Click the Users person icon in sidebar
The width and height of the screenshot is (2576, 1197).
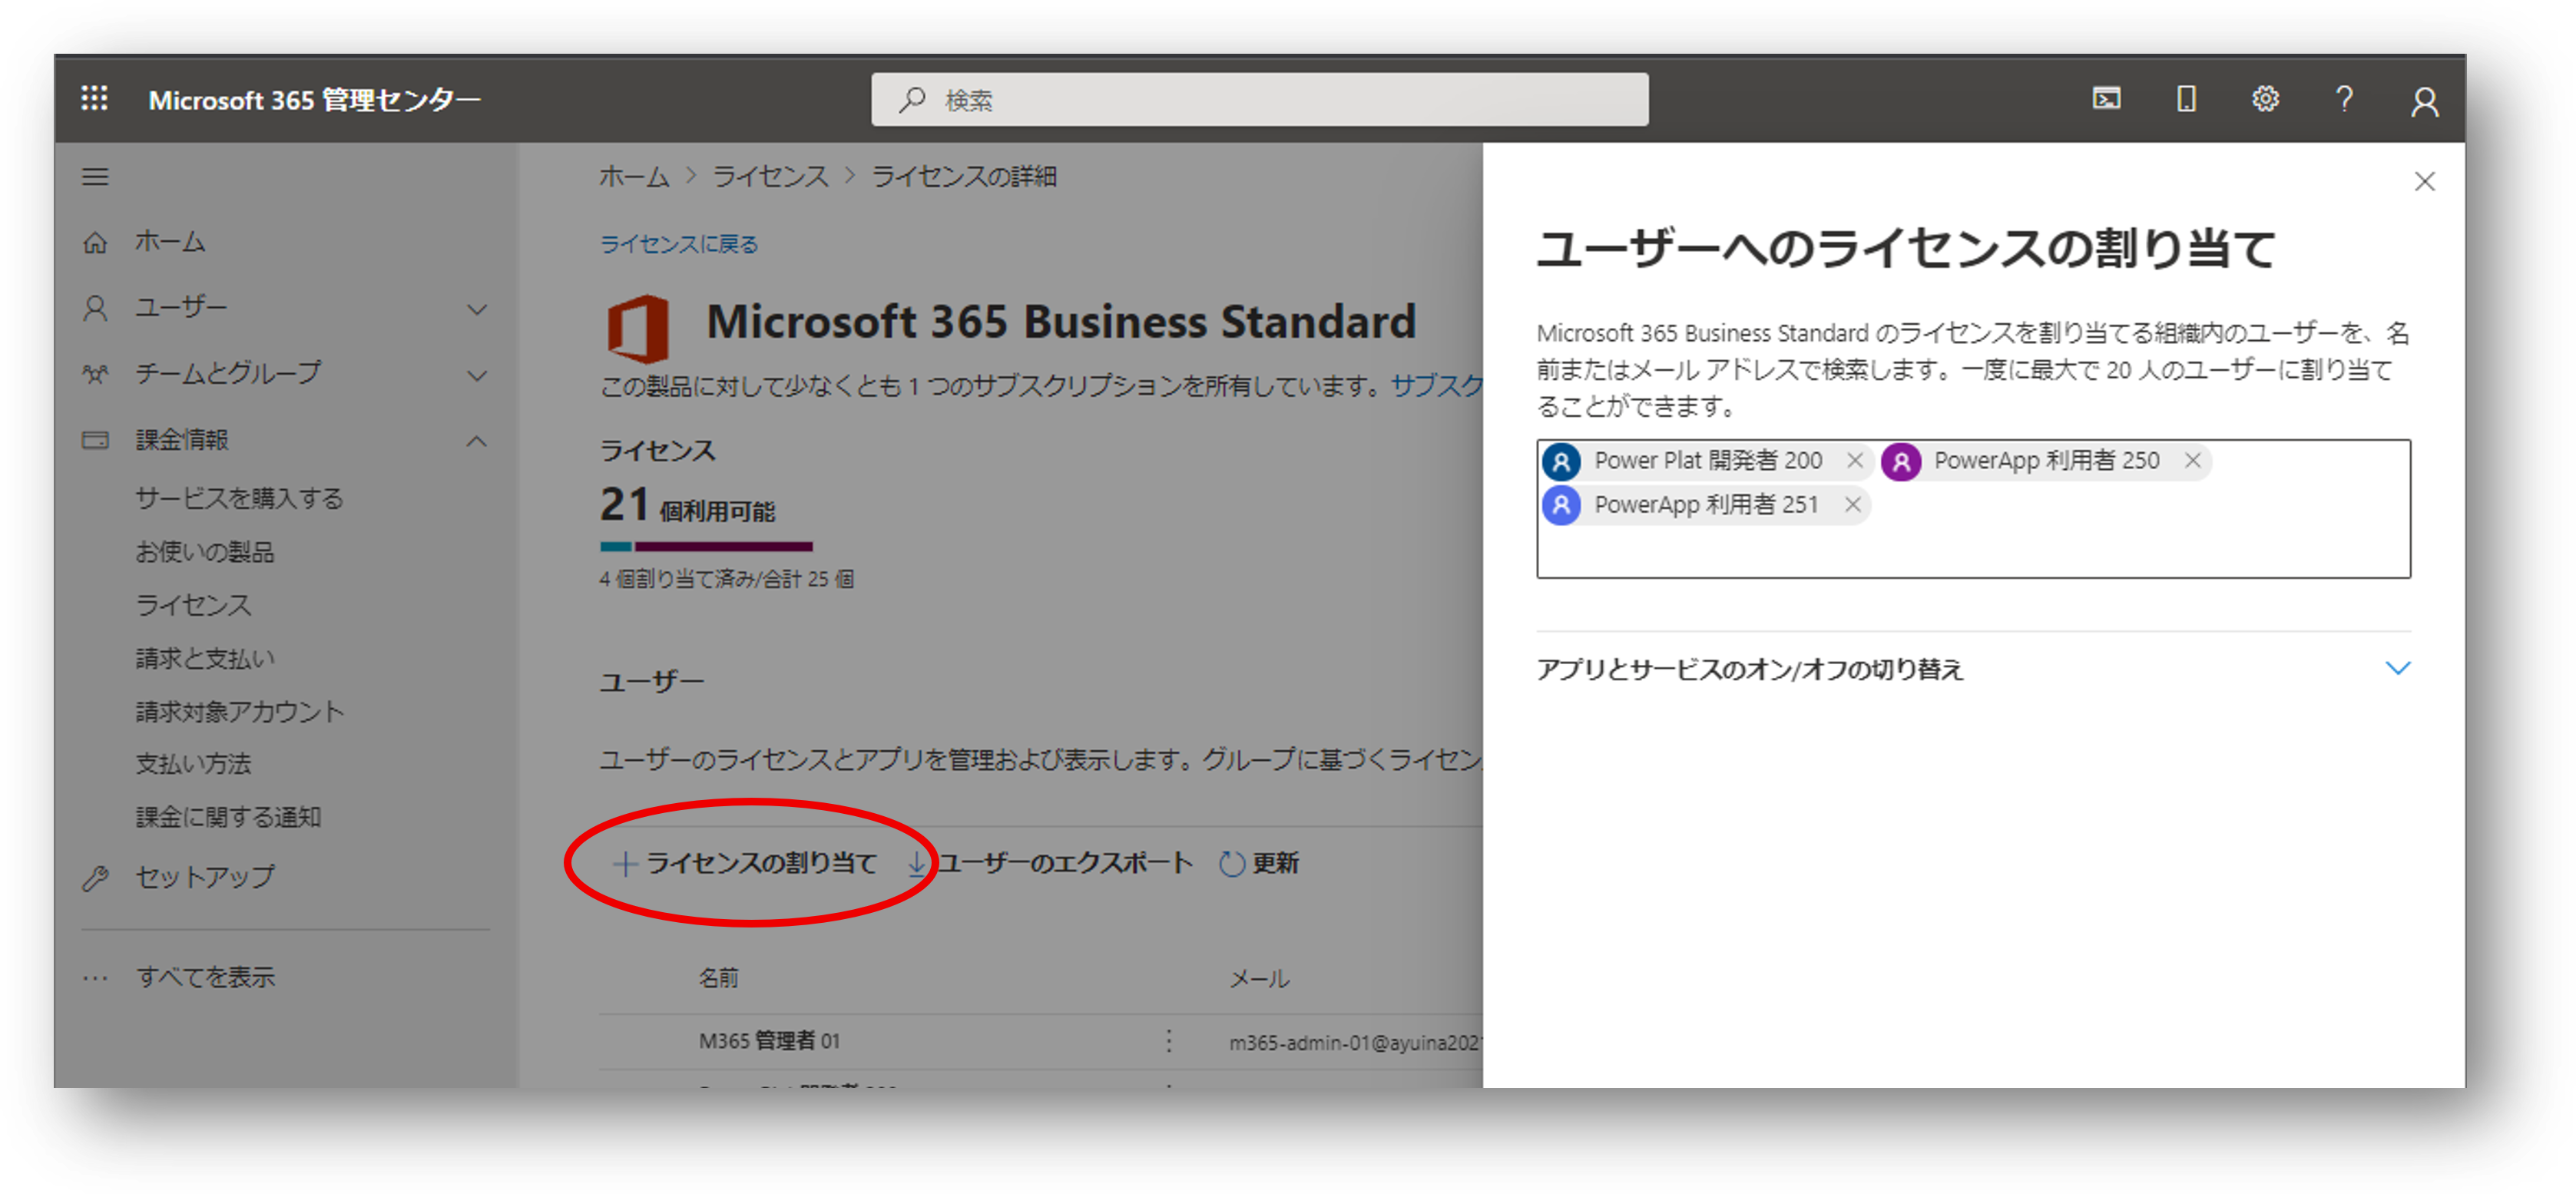tap(95, 308)
